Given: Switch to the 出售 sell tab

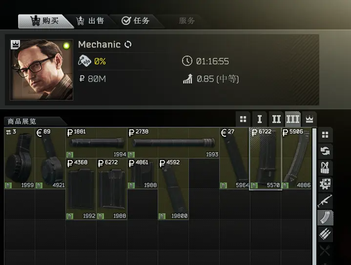Looking at the screenshot, I should [90, 21].
